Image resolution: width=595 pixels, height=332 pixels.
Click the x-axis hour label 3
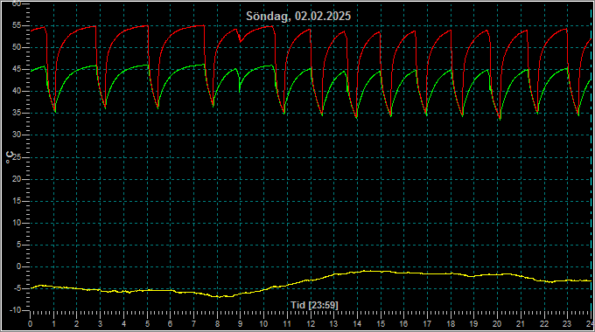point(100,324)
